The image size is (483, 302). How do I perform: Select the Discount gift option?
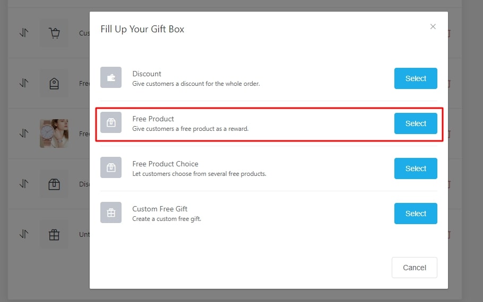point(416,78)
